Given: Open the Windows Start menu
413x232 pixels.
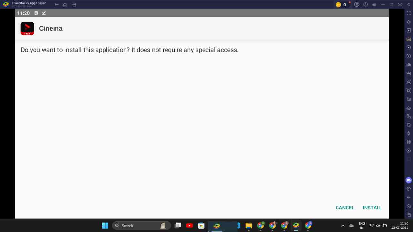Looking at the screenshot, I should click(x=105, y=226).
